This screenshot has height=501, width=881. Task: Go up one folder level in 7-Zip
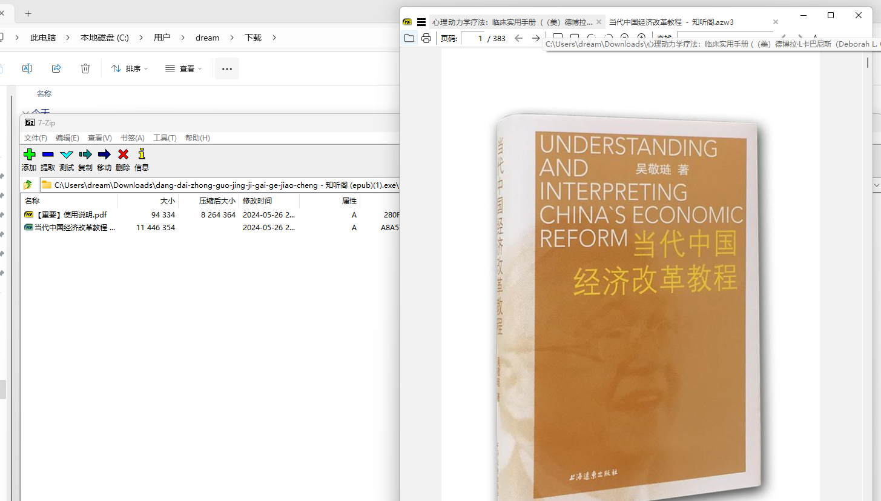click(x=27, y=185)
